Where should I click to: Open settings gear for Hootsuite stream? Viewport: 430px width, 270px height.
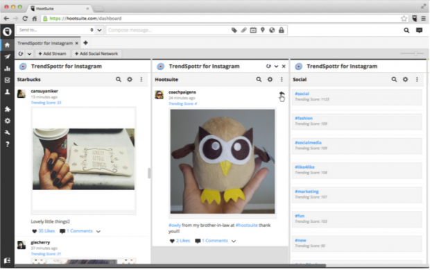270,79
